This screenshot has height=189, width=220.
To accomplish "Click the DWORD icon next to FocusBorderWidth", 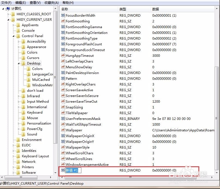I will [63, 16].
